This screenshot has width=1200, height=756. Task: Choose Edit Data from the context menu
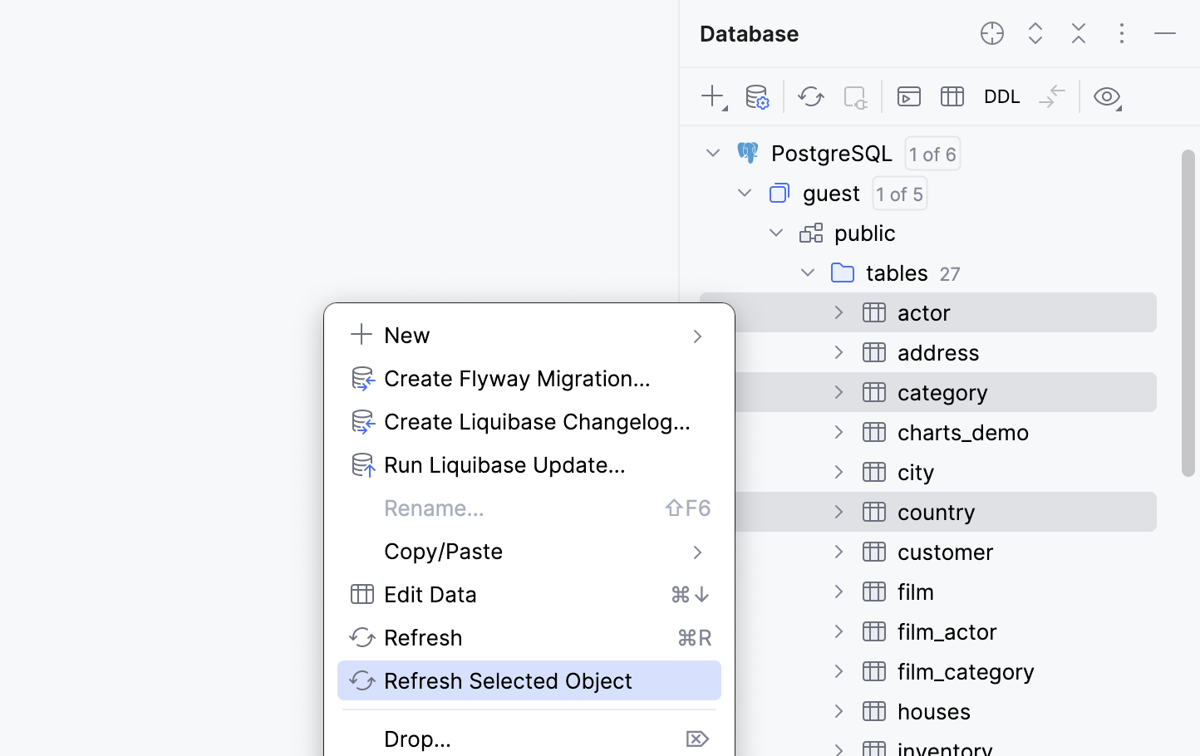tap(430, 594)
